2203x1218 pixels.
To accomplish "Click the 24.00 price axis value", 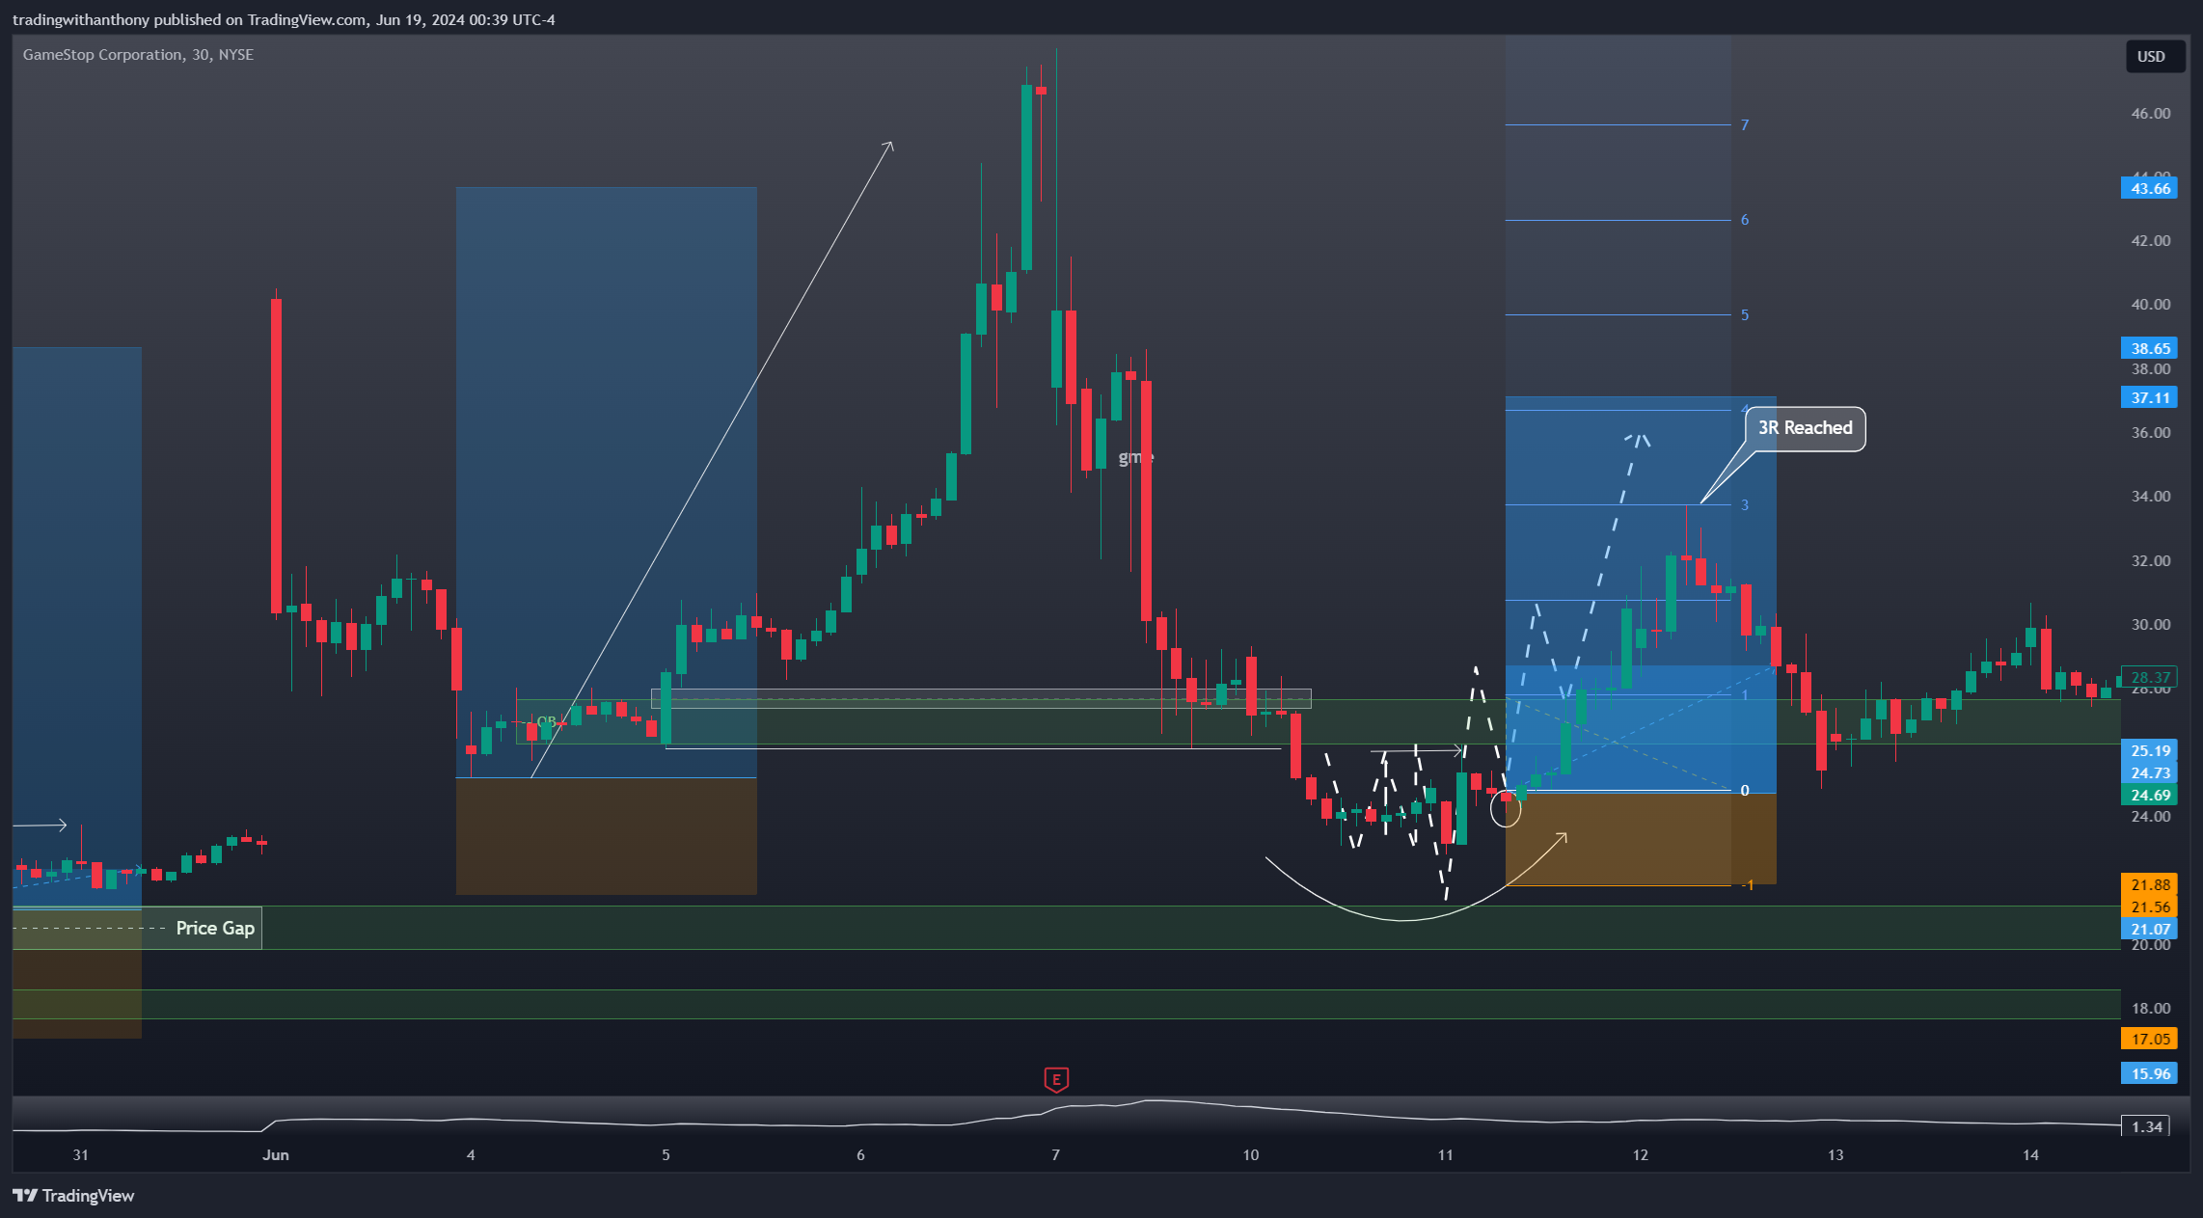I will pyautogui.click(x=2150, y=816).
